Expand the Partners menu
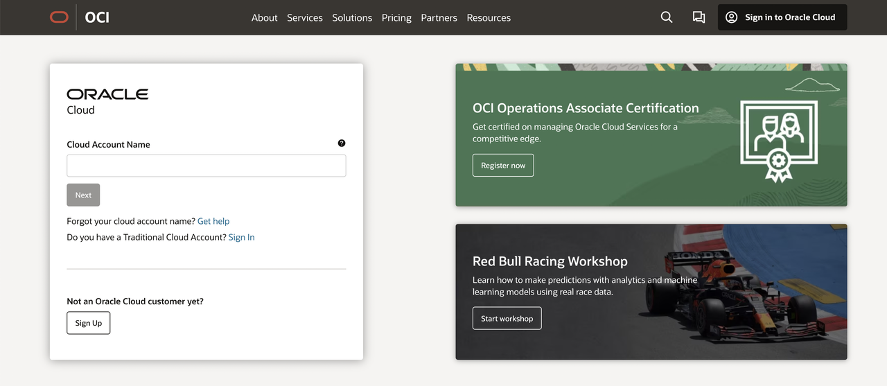887x386 pixels. point(439,18)
